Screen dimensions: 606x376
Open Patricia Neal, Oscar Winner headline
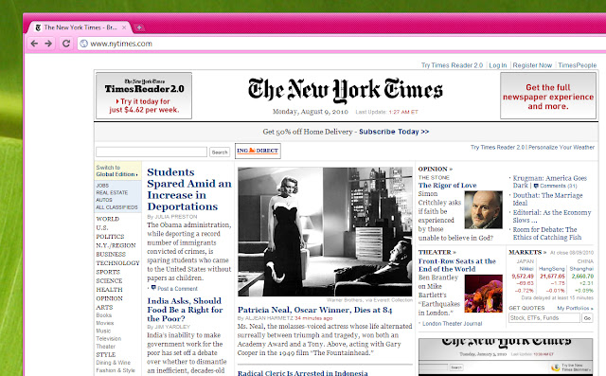pos(314,310)
